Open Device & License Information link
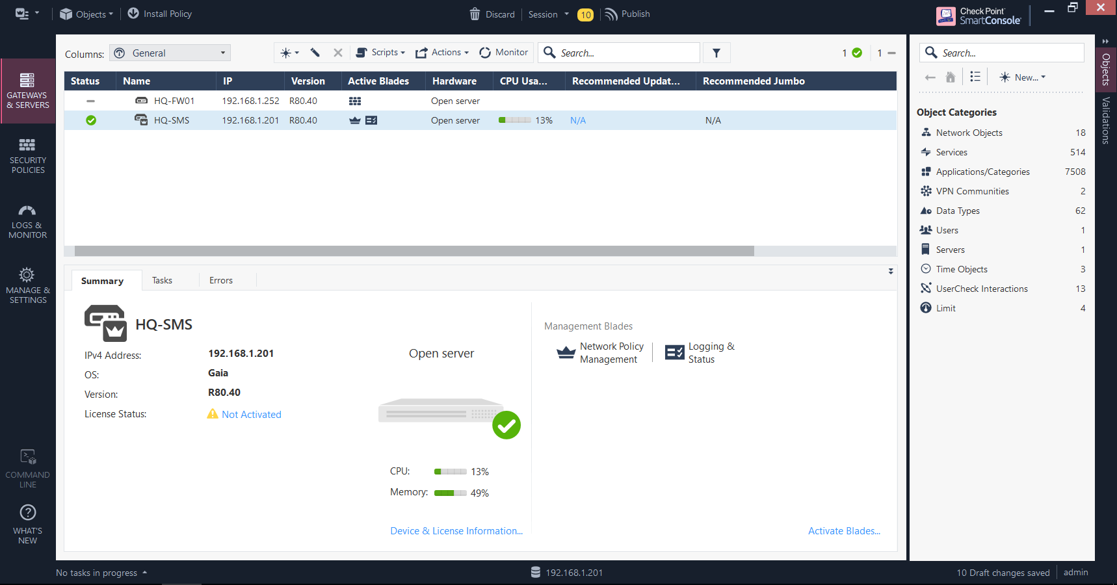This screenshot has width=1117, height=585. [456, 531]
